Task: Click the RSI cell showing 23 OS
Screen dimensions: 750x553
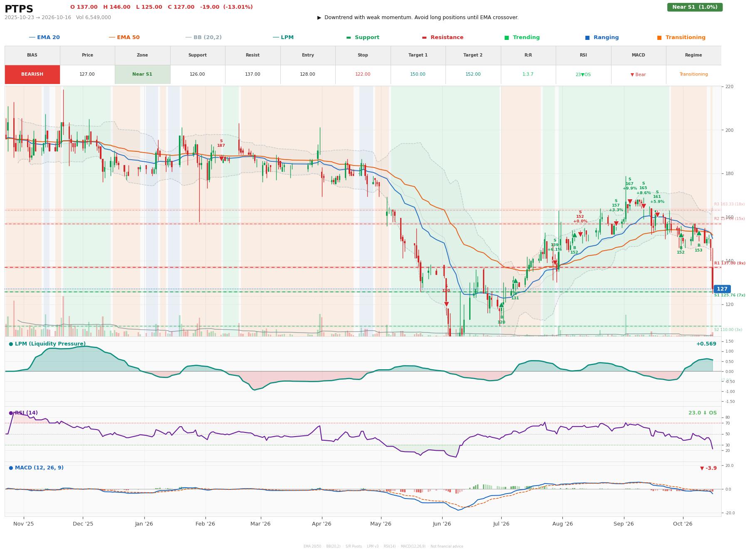Action: pyautogui.click(x=583, y=74)
